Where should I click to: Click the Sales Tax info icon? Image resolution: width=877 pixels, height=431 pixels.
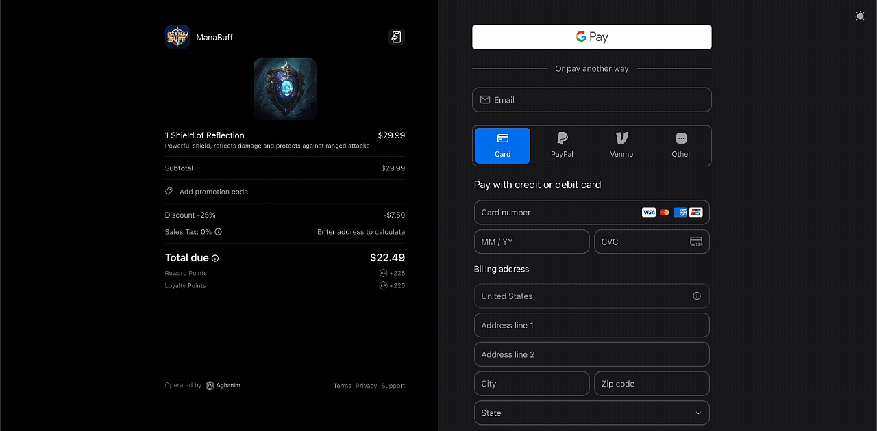point(219,232)
